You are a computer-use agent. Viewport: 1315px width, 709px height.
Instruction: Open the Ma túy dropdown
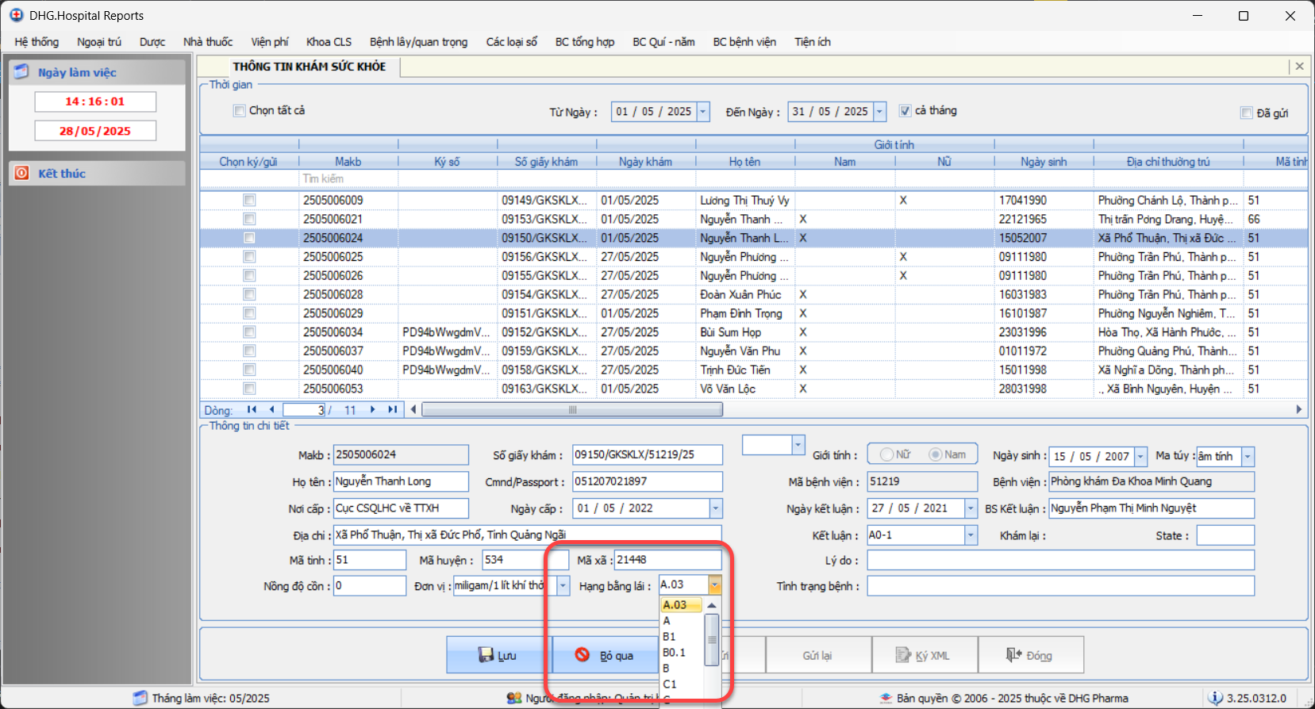1248,456
